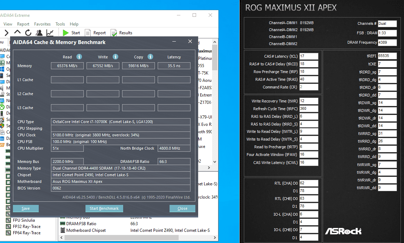Image resolution: width=404 pixels, height=243 pixels.
Task: Click the line graph toolbar icon
Action: (x=50, y=33)
